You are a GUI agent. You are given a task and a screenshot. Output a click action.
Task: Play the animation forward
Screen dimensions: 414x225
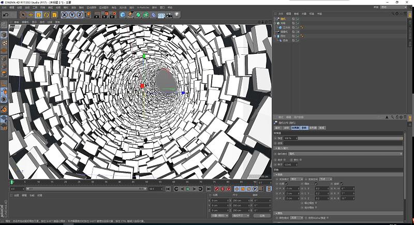tap(188, 189)
